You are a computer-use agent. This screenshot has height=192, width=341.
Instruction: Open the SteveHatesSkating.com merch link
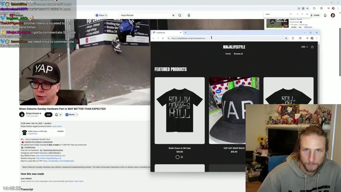coord(50,155)
